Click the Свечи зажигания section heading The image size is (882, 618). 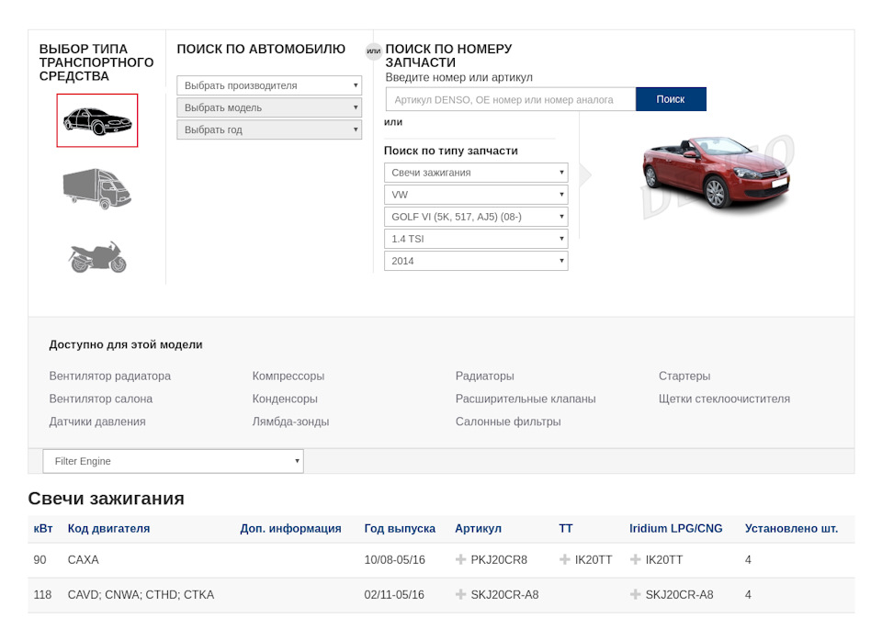coord(107,499)
